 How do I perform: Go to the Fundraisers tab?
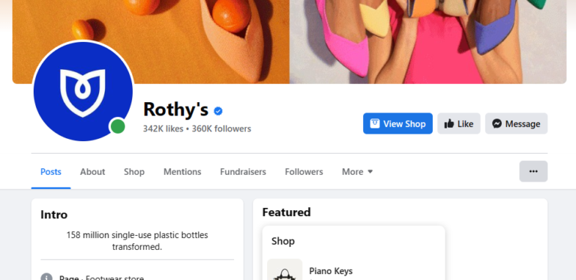tap(243, 172)
